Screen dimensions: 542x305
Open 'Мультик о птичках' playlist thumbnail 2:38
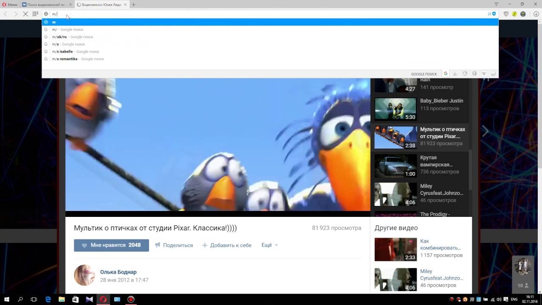pyautogui.click(x=395, y=137)
